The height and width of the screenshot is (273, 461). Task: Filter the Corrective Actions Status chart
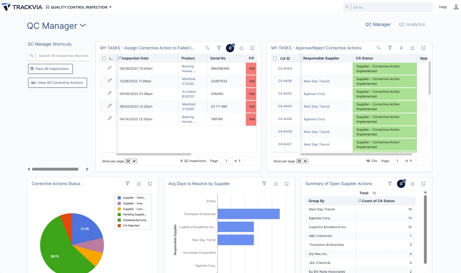(x=128, y=183)
